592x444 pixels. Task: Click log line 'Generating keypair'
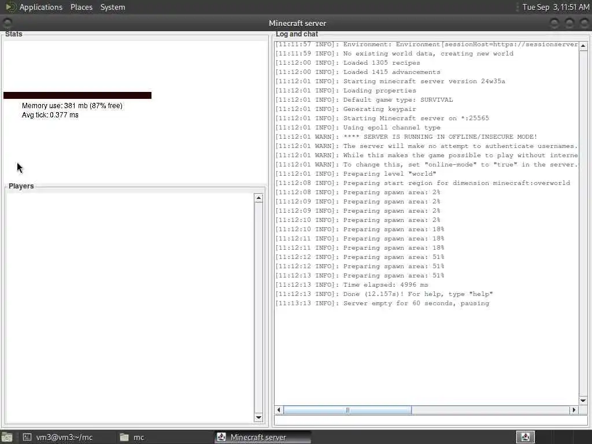(x=379, y=109)
